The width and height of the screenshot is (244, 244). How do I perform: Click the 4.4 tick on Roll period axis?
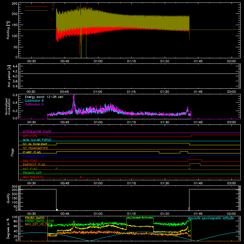15,66
